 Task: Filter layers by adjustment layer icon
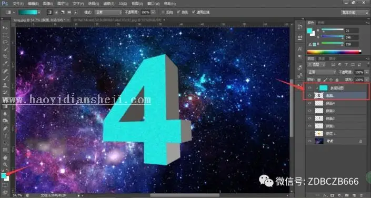(x=340, y=64)
